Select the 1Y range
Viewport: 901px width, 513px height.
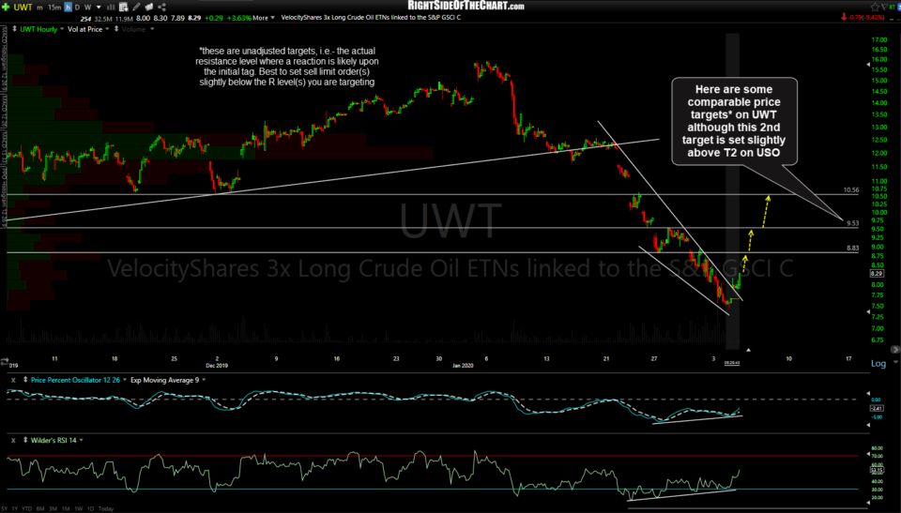coord(15,508)
